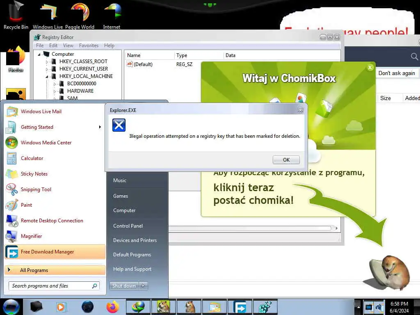
Task: Switch to Registry Editor taskbar button
Action: point(265,307)
